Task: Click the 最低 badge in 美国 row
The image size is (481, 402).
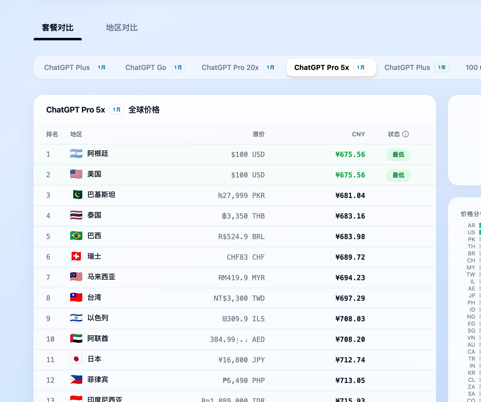Action: pos(398,175)
